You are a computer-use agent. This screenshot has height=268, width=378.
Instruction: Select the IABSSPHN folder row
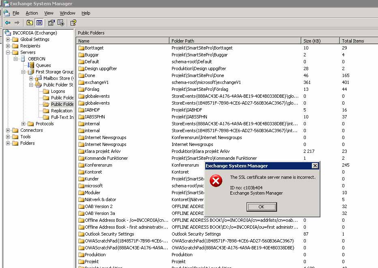coord(95,117)
